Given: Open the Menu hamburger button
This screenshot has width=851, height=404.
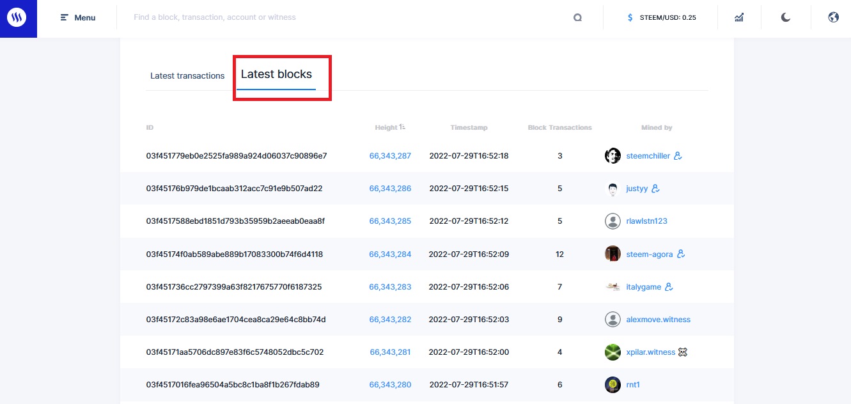Looking at the screenshot, I should [78, 18].
